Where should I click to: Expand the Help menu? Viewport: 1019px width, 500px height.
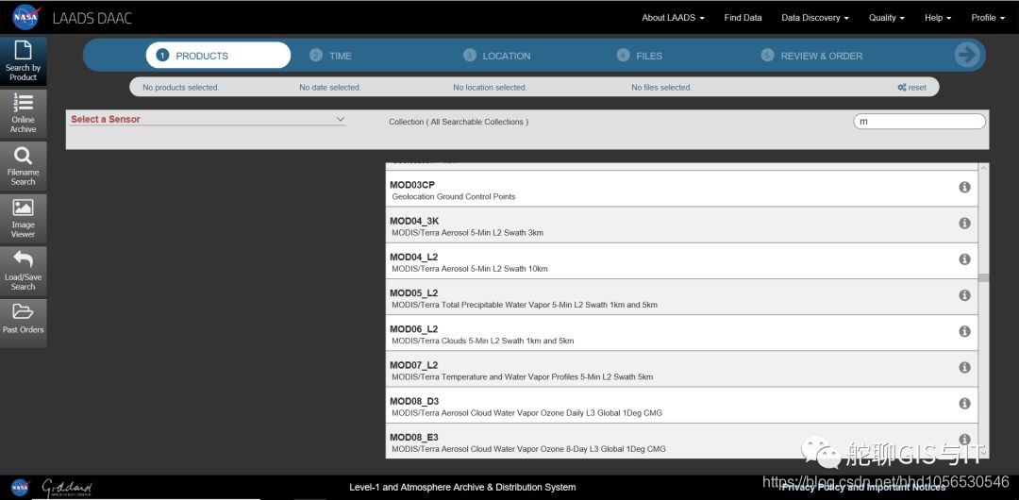point(938,18)
